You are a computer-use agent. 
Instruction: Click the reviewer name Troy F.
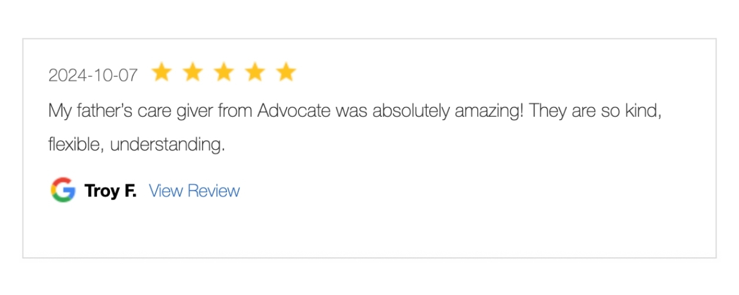point(111,191)
